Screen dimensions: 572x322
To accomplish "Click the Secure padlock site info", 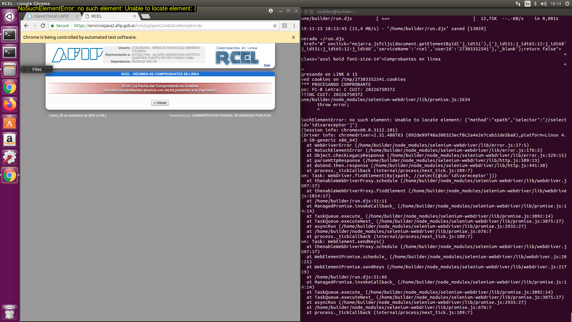I will click(x=60, y=26).
